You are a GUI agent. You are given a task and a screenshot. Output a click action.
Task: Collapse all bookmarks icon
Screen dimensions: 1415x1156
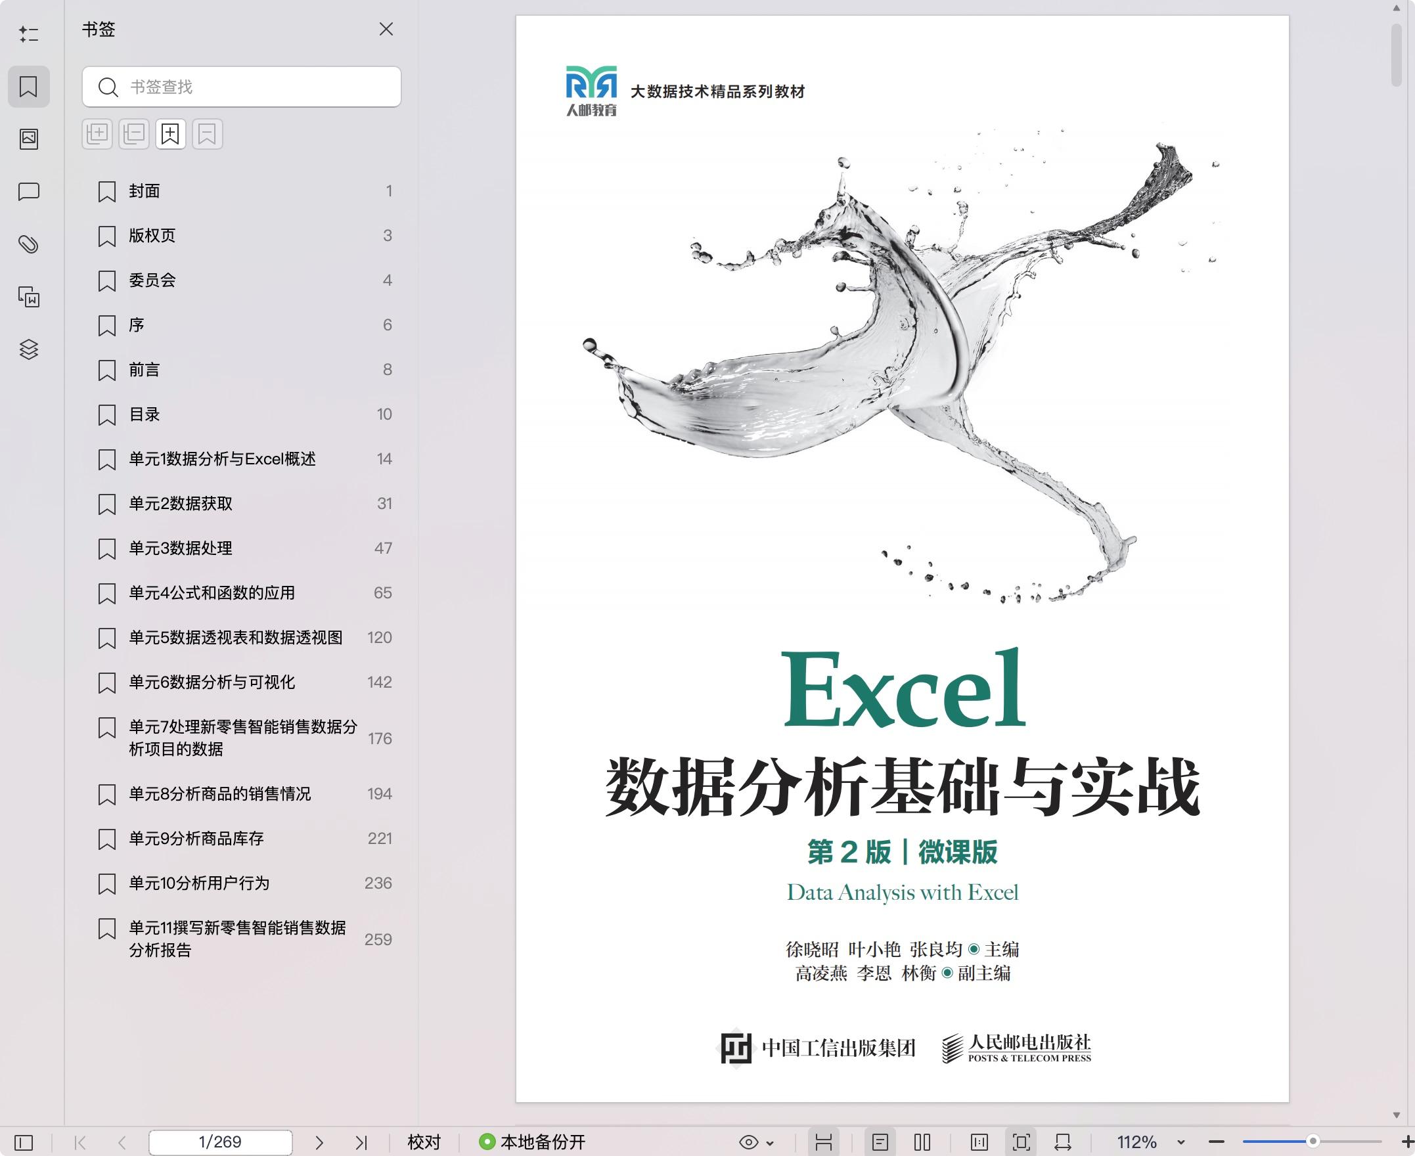click(x=134, y=134)
